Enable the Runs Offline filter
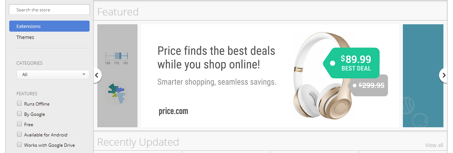The width and height of the screenshot is (453, 153). pos(19,104)
